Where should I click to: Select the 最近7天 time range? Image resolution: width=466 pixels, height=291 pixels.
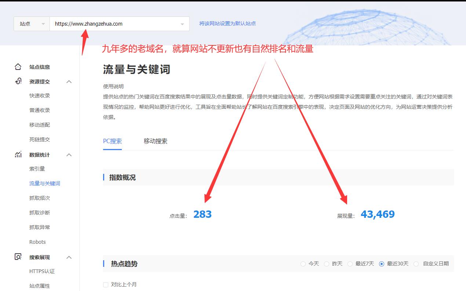pyautogui.click(x=351, y=264)
